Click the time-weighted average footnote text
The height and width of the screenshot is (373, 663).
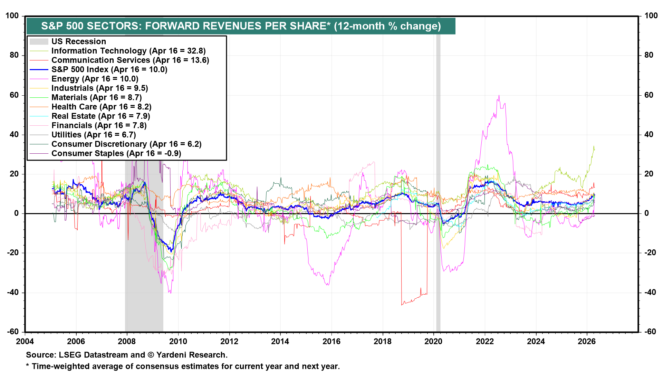click(x=183, y=366)
